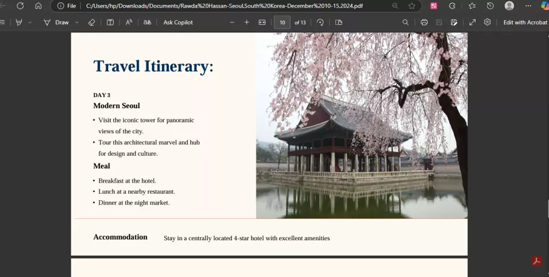Open the pink translate extension icon
Viewport: 549px width, 277px height.
coord(434,6)
